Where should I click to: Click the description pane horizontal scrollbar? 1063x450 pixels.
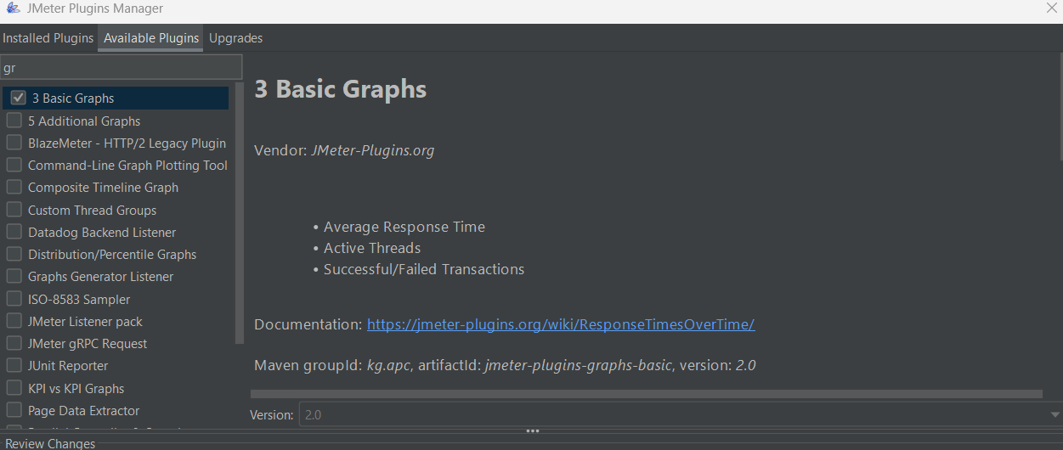(x=647, y=394)
